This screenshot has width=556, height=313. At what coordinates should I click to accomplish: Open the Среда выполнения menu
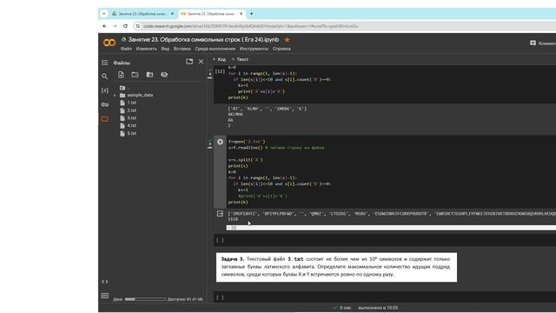tap(215, 49)
